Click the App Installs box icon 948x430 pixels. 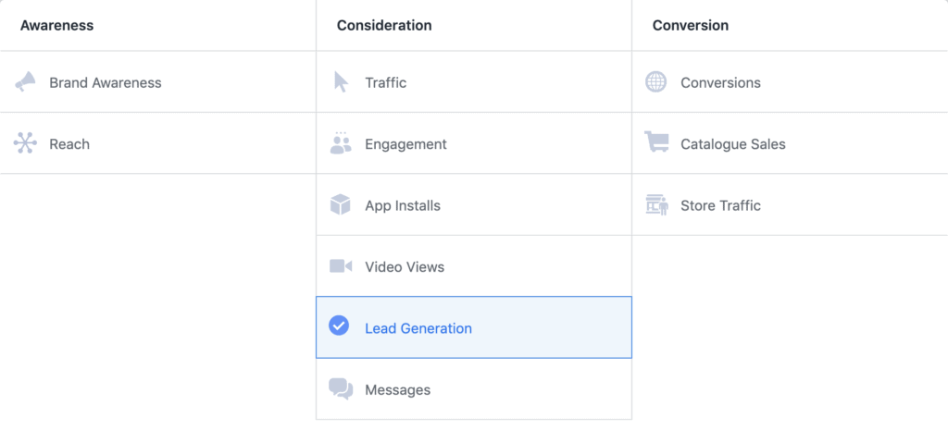pyautogui.click(x=341, y=204)
